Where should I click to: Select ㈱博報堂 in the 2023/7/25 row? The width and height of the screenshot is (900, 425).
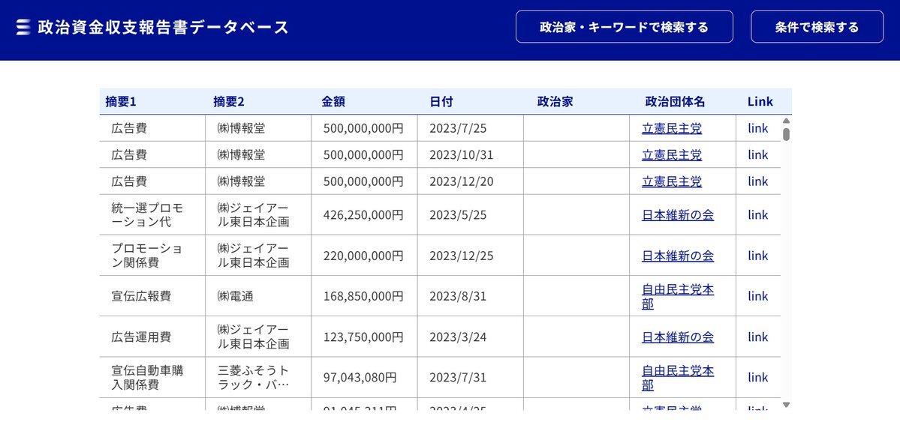pyautogui.click(x=258, y=128)
